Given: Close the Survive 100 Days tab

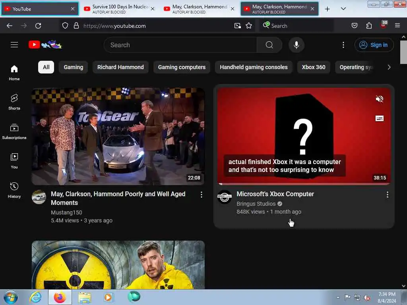Looking at the screenshot, I should [153, 9].
